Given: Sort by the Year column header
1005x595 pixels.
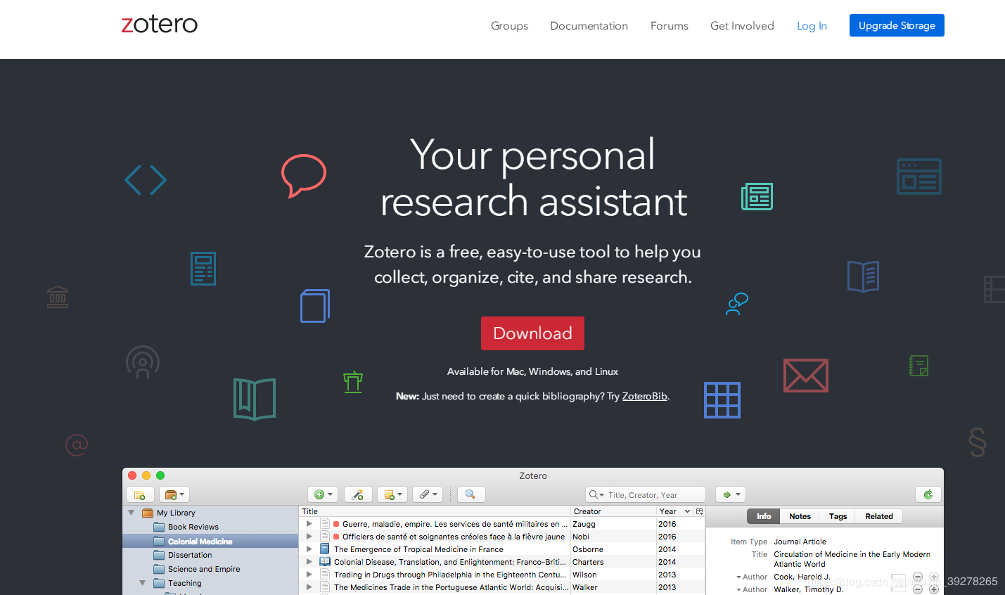Looking at the screenshot, I should pos(675,511).
